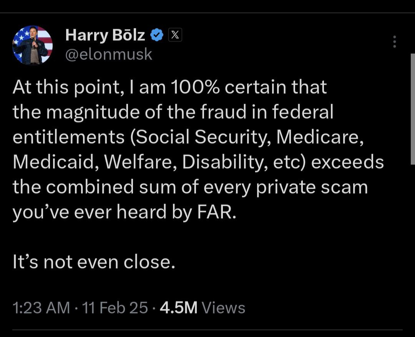415x337 pixels.
Task: Open the profile avatar picture
Action: point(33,45)
